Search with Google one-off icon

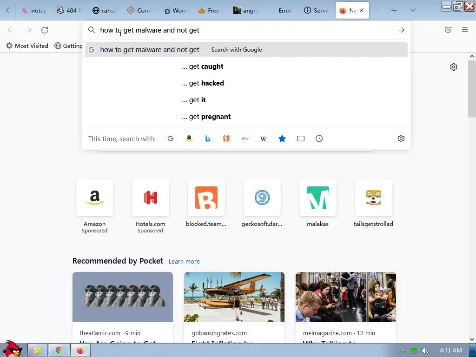pos(170,139)
